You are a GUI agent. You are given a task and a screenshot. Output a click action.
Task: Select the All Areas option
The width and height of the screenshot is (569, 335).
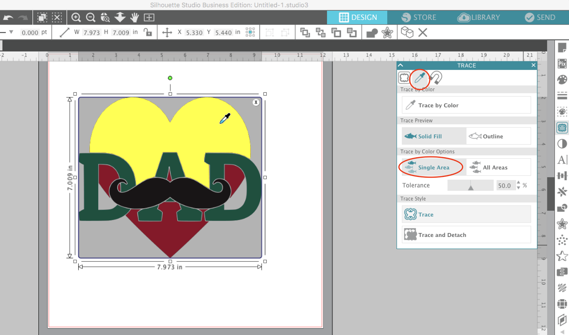499,167
